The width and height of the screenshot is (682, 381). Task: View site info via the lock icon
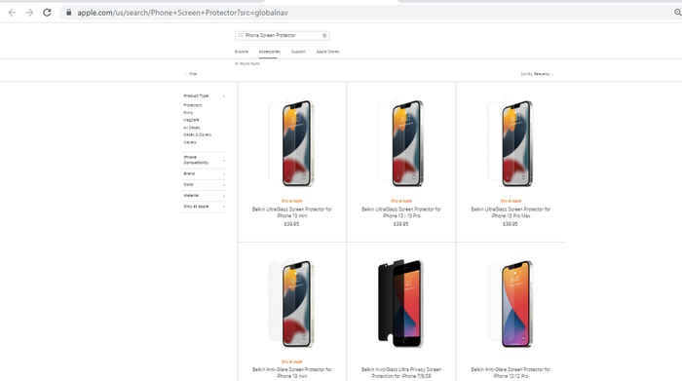[69, 13]
